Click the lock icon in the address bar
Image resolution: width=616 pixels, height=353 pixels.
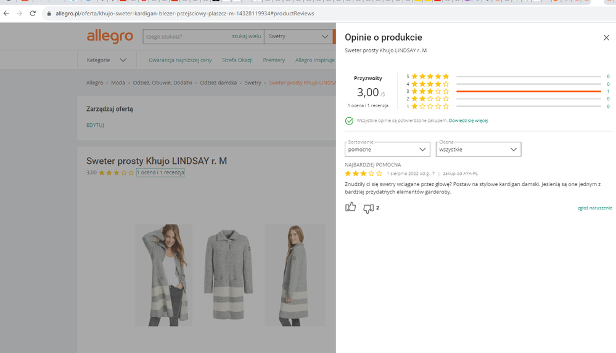pos(49,14)
